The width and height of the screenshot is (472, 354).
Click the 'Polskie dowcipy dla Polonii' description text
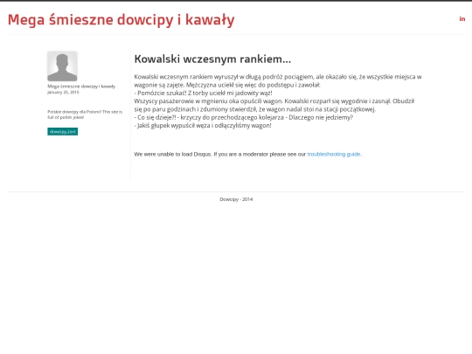[x=85, y=115]
